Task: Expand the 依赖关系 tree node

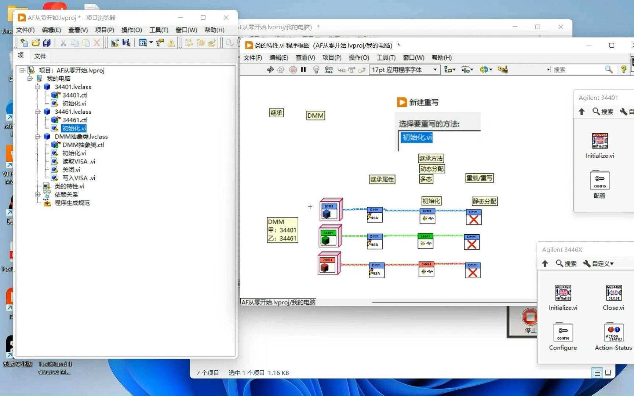Action: [37, 194]
